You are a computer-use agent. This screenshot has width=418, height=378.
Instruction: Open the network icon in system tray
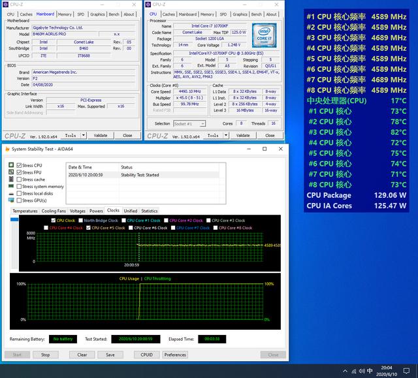tap(354, 371)
